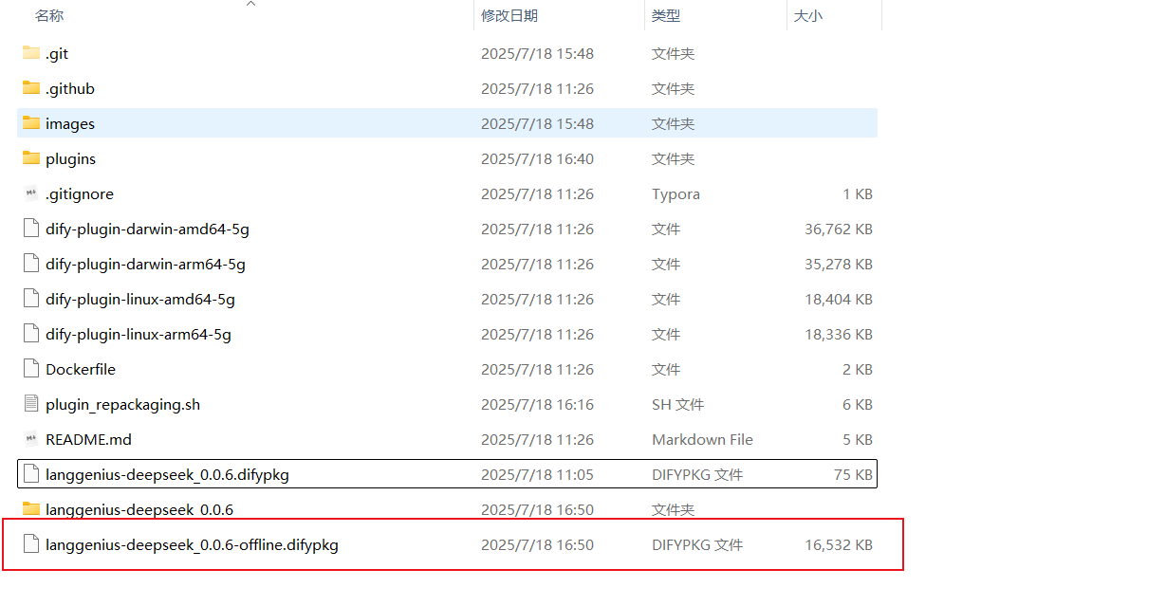Click the images folder icon
The width and height of the screenshot is (1166, 606).
pos(31,123)
